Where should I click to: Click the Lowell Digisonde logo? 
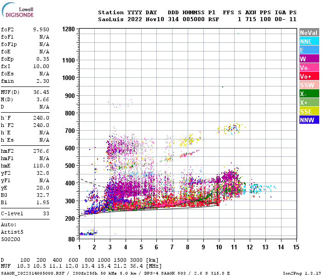click(x=17, y=10)
